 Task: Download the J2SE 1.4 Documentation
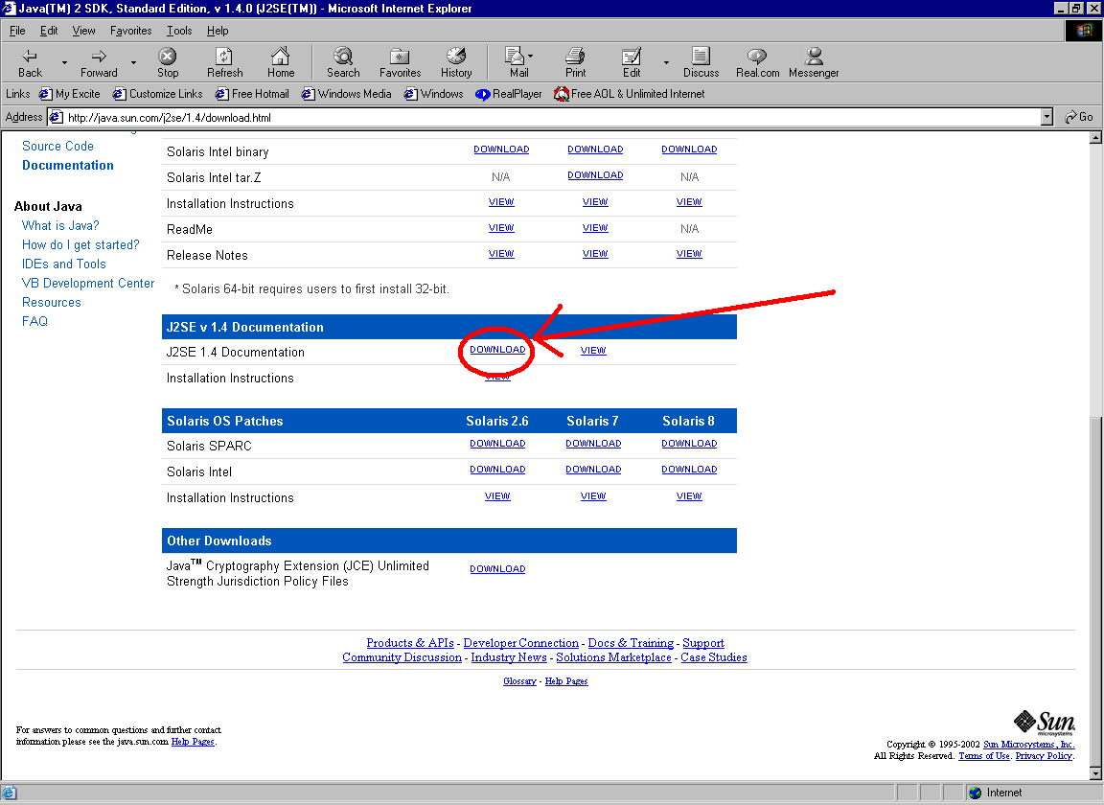click(497, 350)
